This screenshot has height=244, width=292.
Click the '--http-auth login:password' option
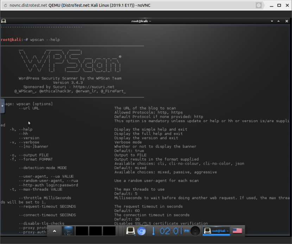coord(48,185)
